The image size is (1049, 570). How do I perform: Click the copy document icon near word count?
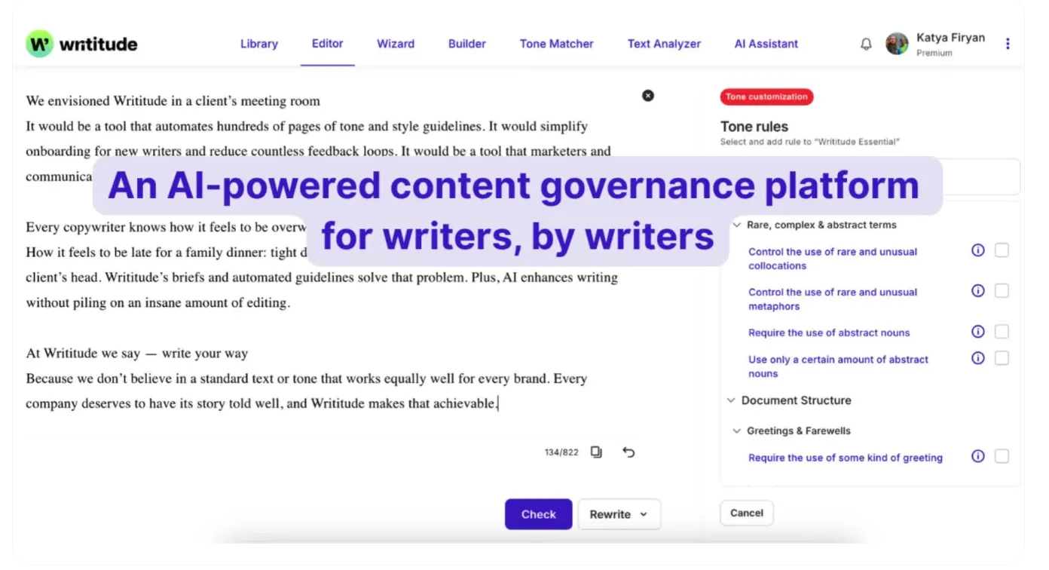coord(595,451)
